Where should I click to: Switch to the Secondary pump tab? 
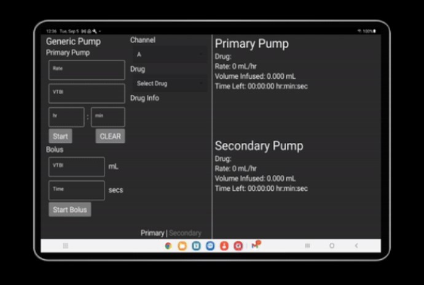(185, 233)
